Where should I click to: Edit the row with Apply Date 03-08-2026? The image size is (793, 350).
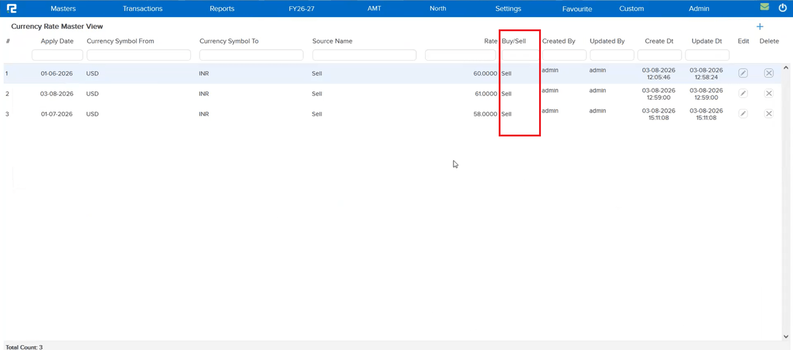(743, 94)
